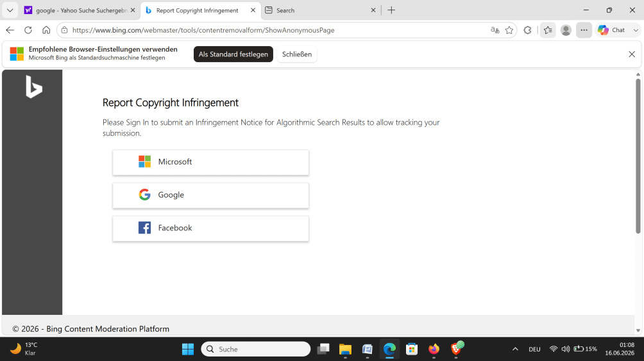The height and width of the screenshot is (361, 644).
Task: Click Microsoft Edge taskbar icon
Action: 389,349
